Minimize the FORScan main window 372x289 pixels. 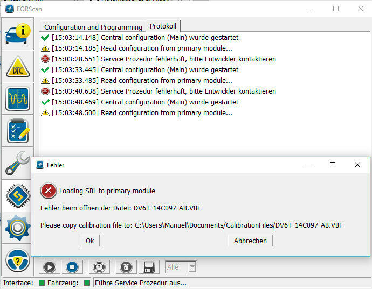tap(312, 9)
